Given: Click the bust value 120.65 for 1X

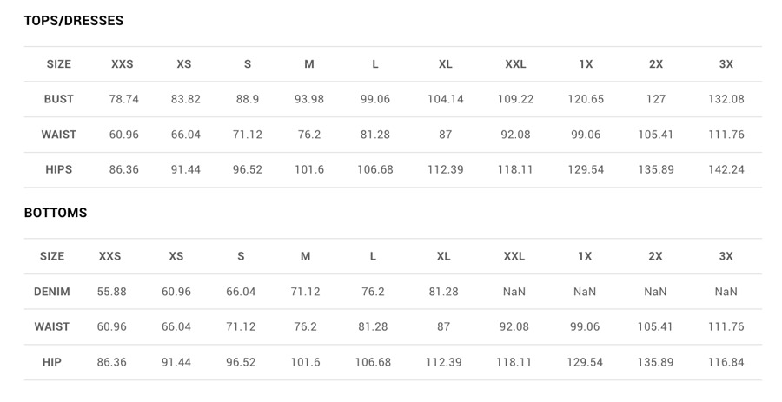Looking at the screenshot, I should point(586,99).
